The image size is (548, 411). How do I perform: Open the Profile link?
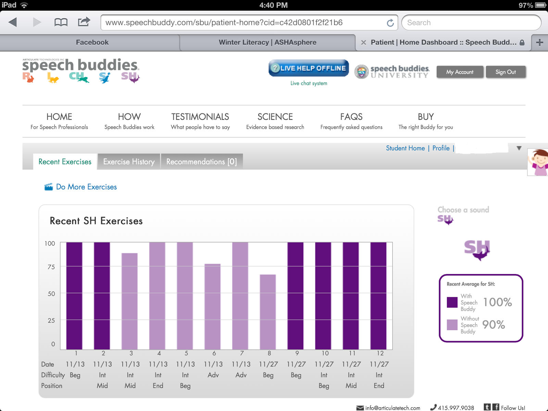pyautogui.click(x=441, y=148)
